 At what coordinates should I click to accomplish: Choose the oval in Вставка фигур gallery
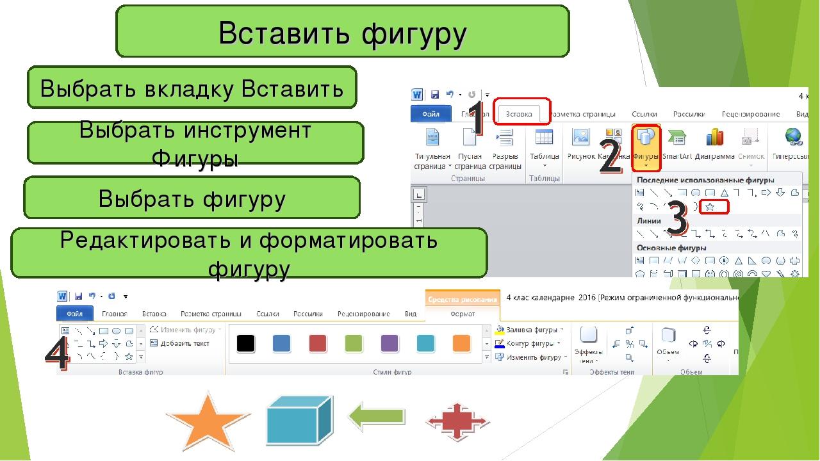point(116,330)
